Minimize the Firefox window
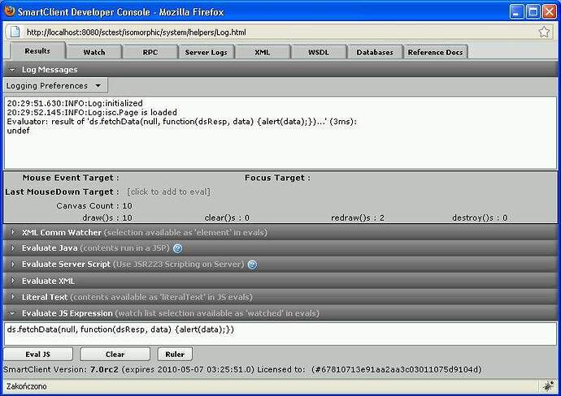 (x=516, y=12)
